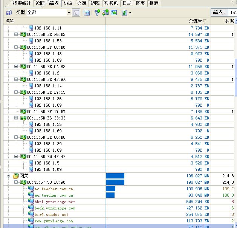Screen dimensions: 237x228
Task: Switch to the flat list view icon
Action: click(x=87, y=12)
